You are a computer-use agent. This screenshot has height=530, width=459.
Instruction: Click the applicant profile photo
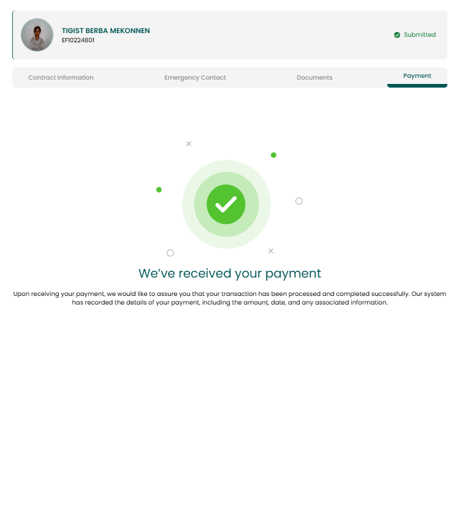37,35
